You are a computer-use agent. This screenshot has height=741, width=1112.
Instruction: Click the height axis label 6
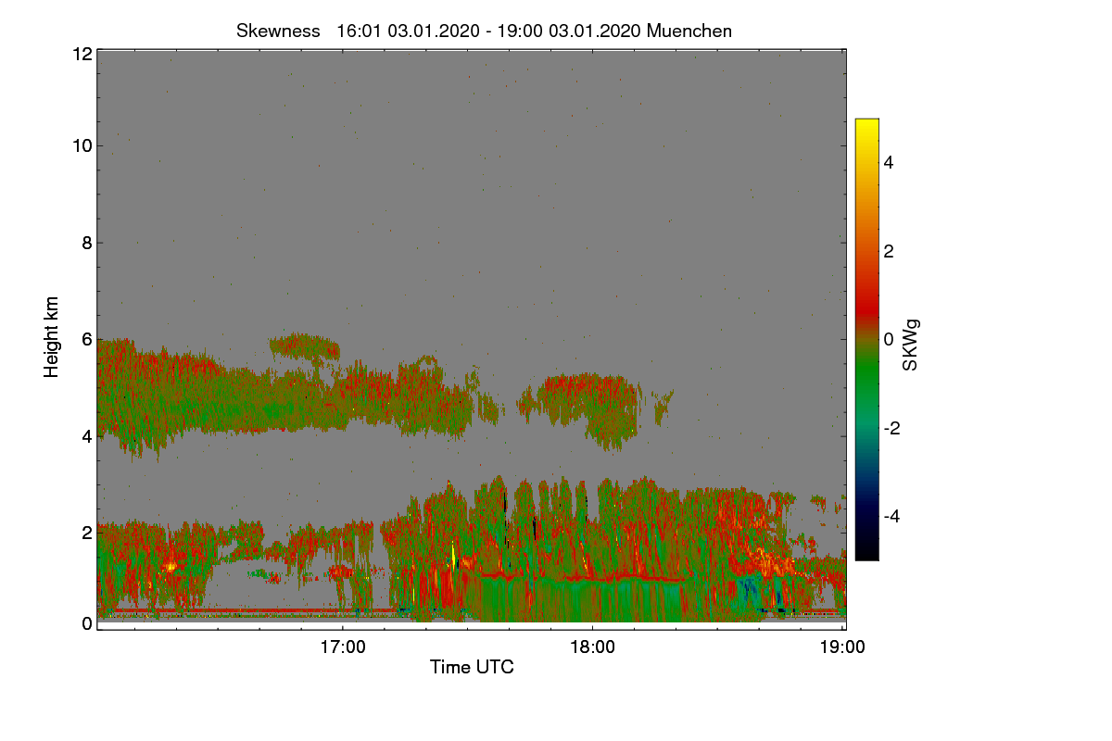[87, 339]
